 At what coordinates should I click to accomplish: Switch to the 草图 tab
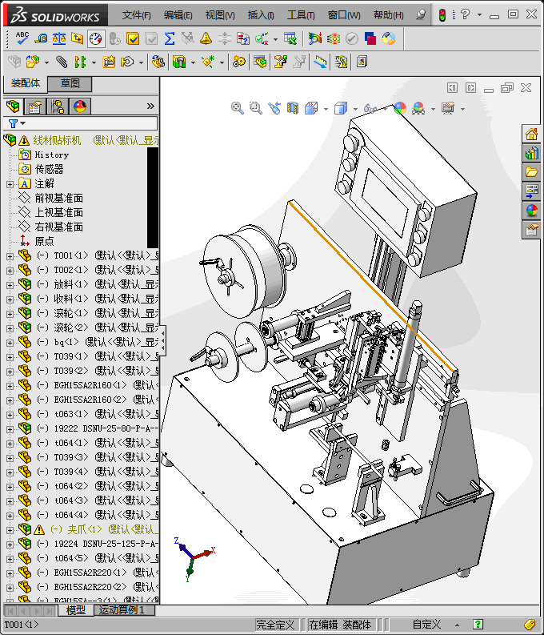[x=70, y=83]
